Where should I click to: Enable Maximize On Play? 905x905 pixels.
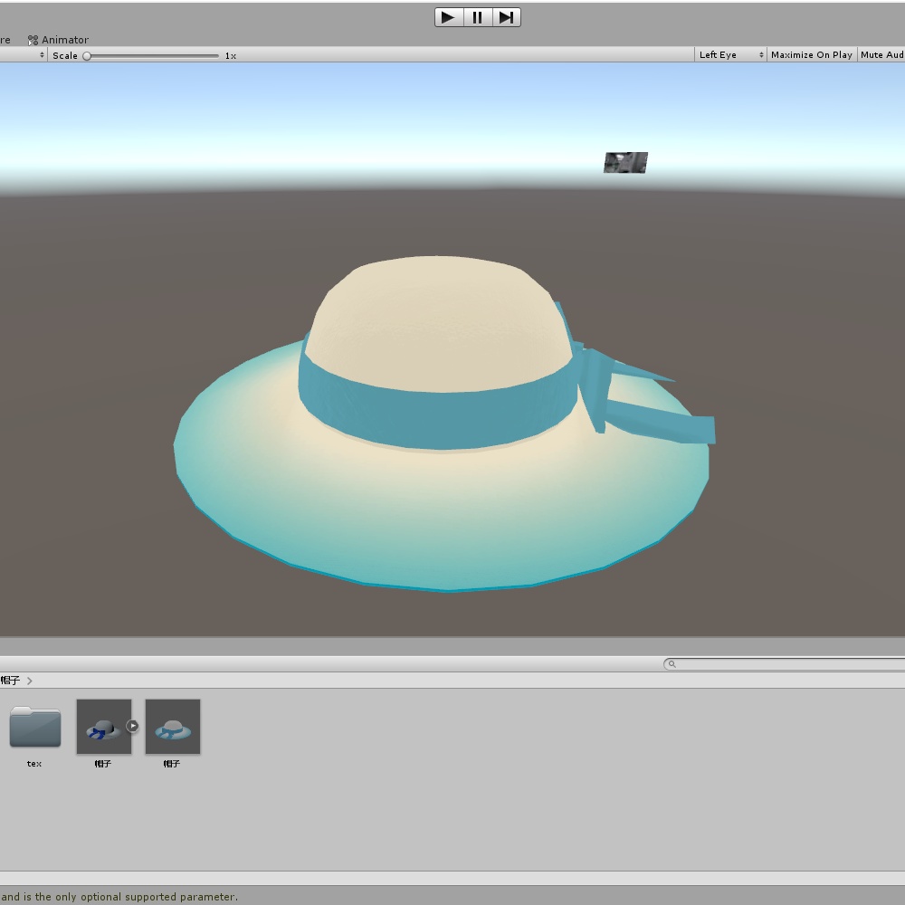coord(811,54)
